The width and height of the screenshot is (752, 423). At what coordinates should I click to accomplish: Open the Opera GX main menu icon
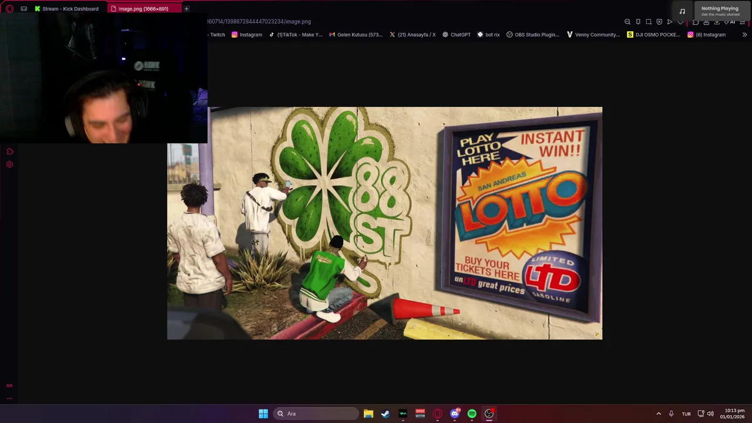coord(9,9)
